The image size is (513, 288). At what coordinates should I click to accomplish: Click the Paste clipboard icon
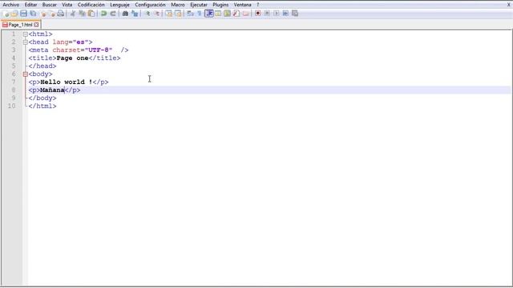[x=91, y=14]
